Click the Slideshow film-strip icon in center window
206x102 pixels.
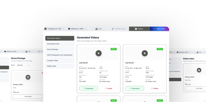pos(69,29)
